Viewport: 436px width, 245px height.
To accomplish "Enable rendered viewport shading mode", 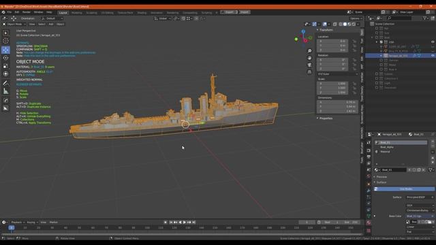I will [x=354, y=24].
